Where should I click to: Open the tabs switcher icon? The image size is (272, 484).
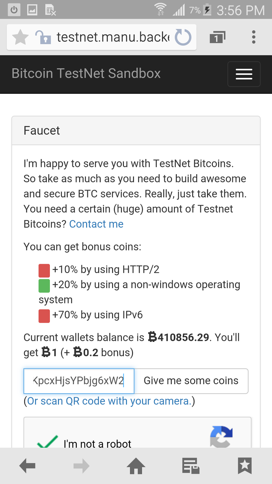217,37
